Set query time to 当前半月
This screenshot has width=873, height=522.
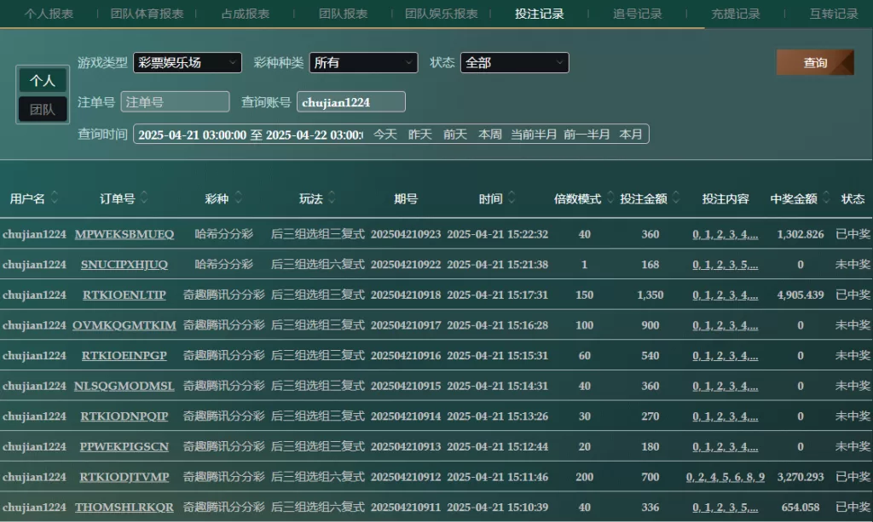[x=534, y=135]
